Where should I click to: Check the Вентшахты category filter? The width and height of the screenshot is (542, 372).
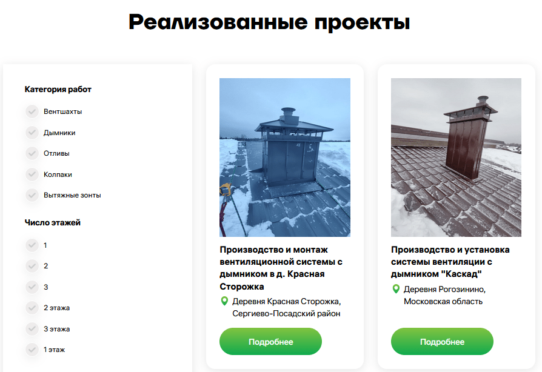(32, 111)
